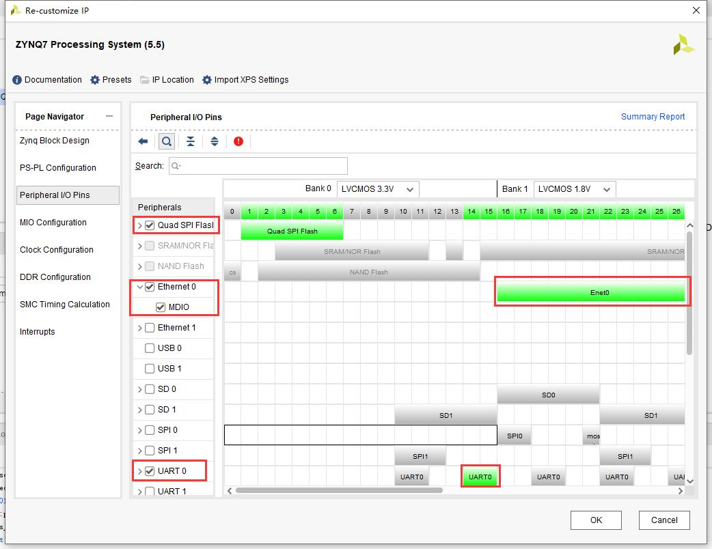Click MIO pin 14 header cell
This screenshot has width=712, height=549.
(x=471, y=212)
